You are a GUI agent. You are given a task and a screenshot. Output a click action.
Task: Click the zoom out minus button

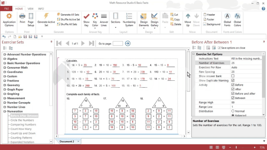[230, 147]
